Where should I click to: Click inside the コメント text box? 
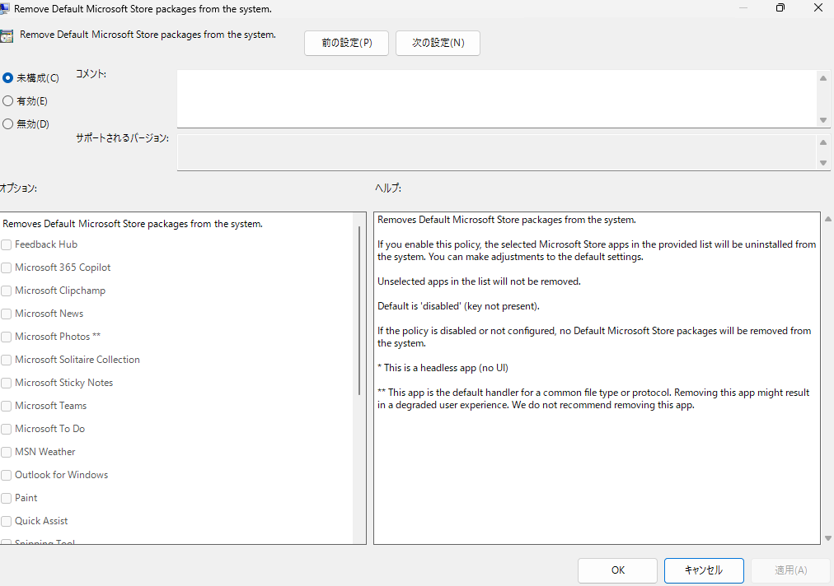pyautogui.click(x=496, y=99)
